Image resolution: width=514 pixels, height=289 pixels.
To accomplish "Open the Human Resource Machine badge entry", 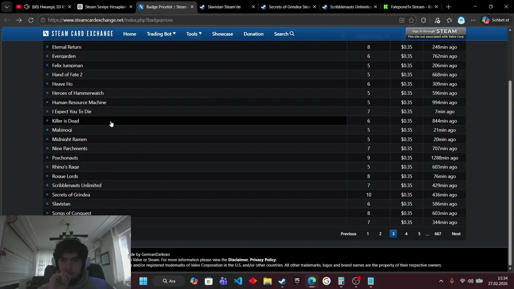I will pyautogui.click(x=79, y=102).
